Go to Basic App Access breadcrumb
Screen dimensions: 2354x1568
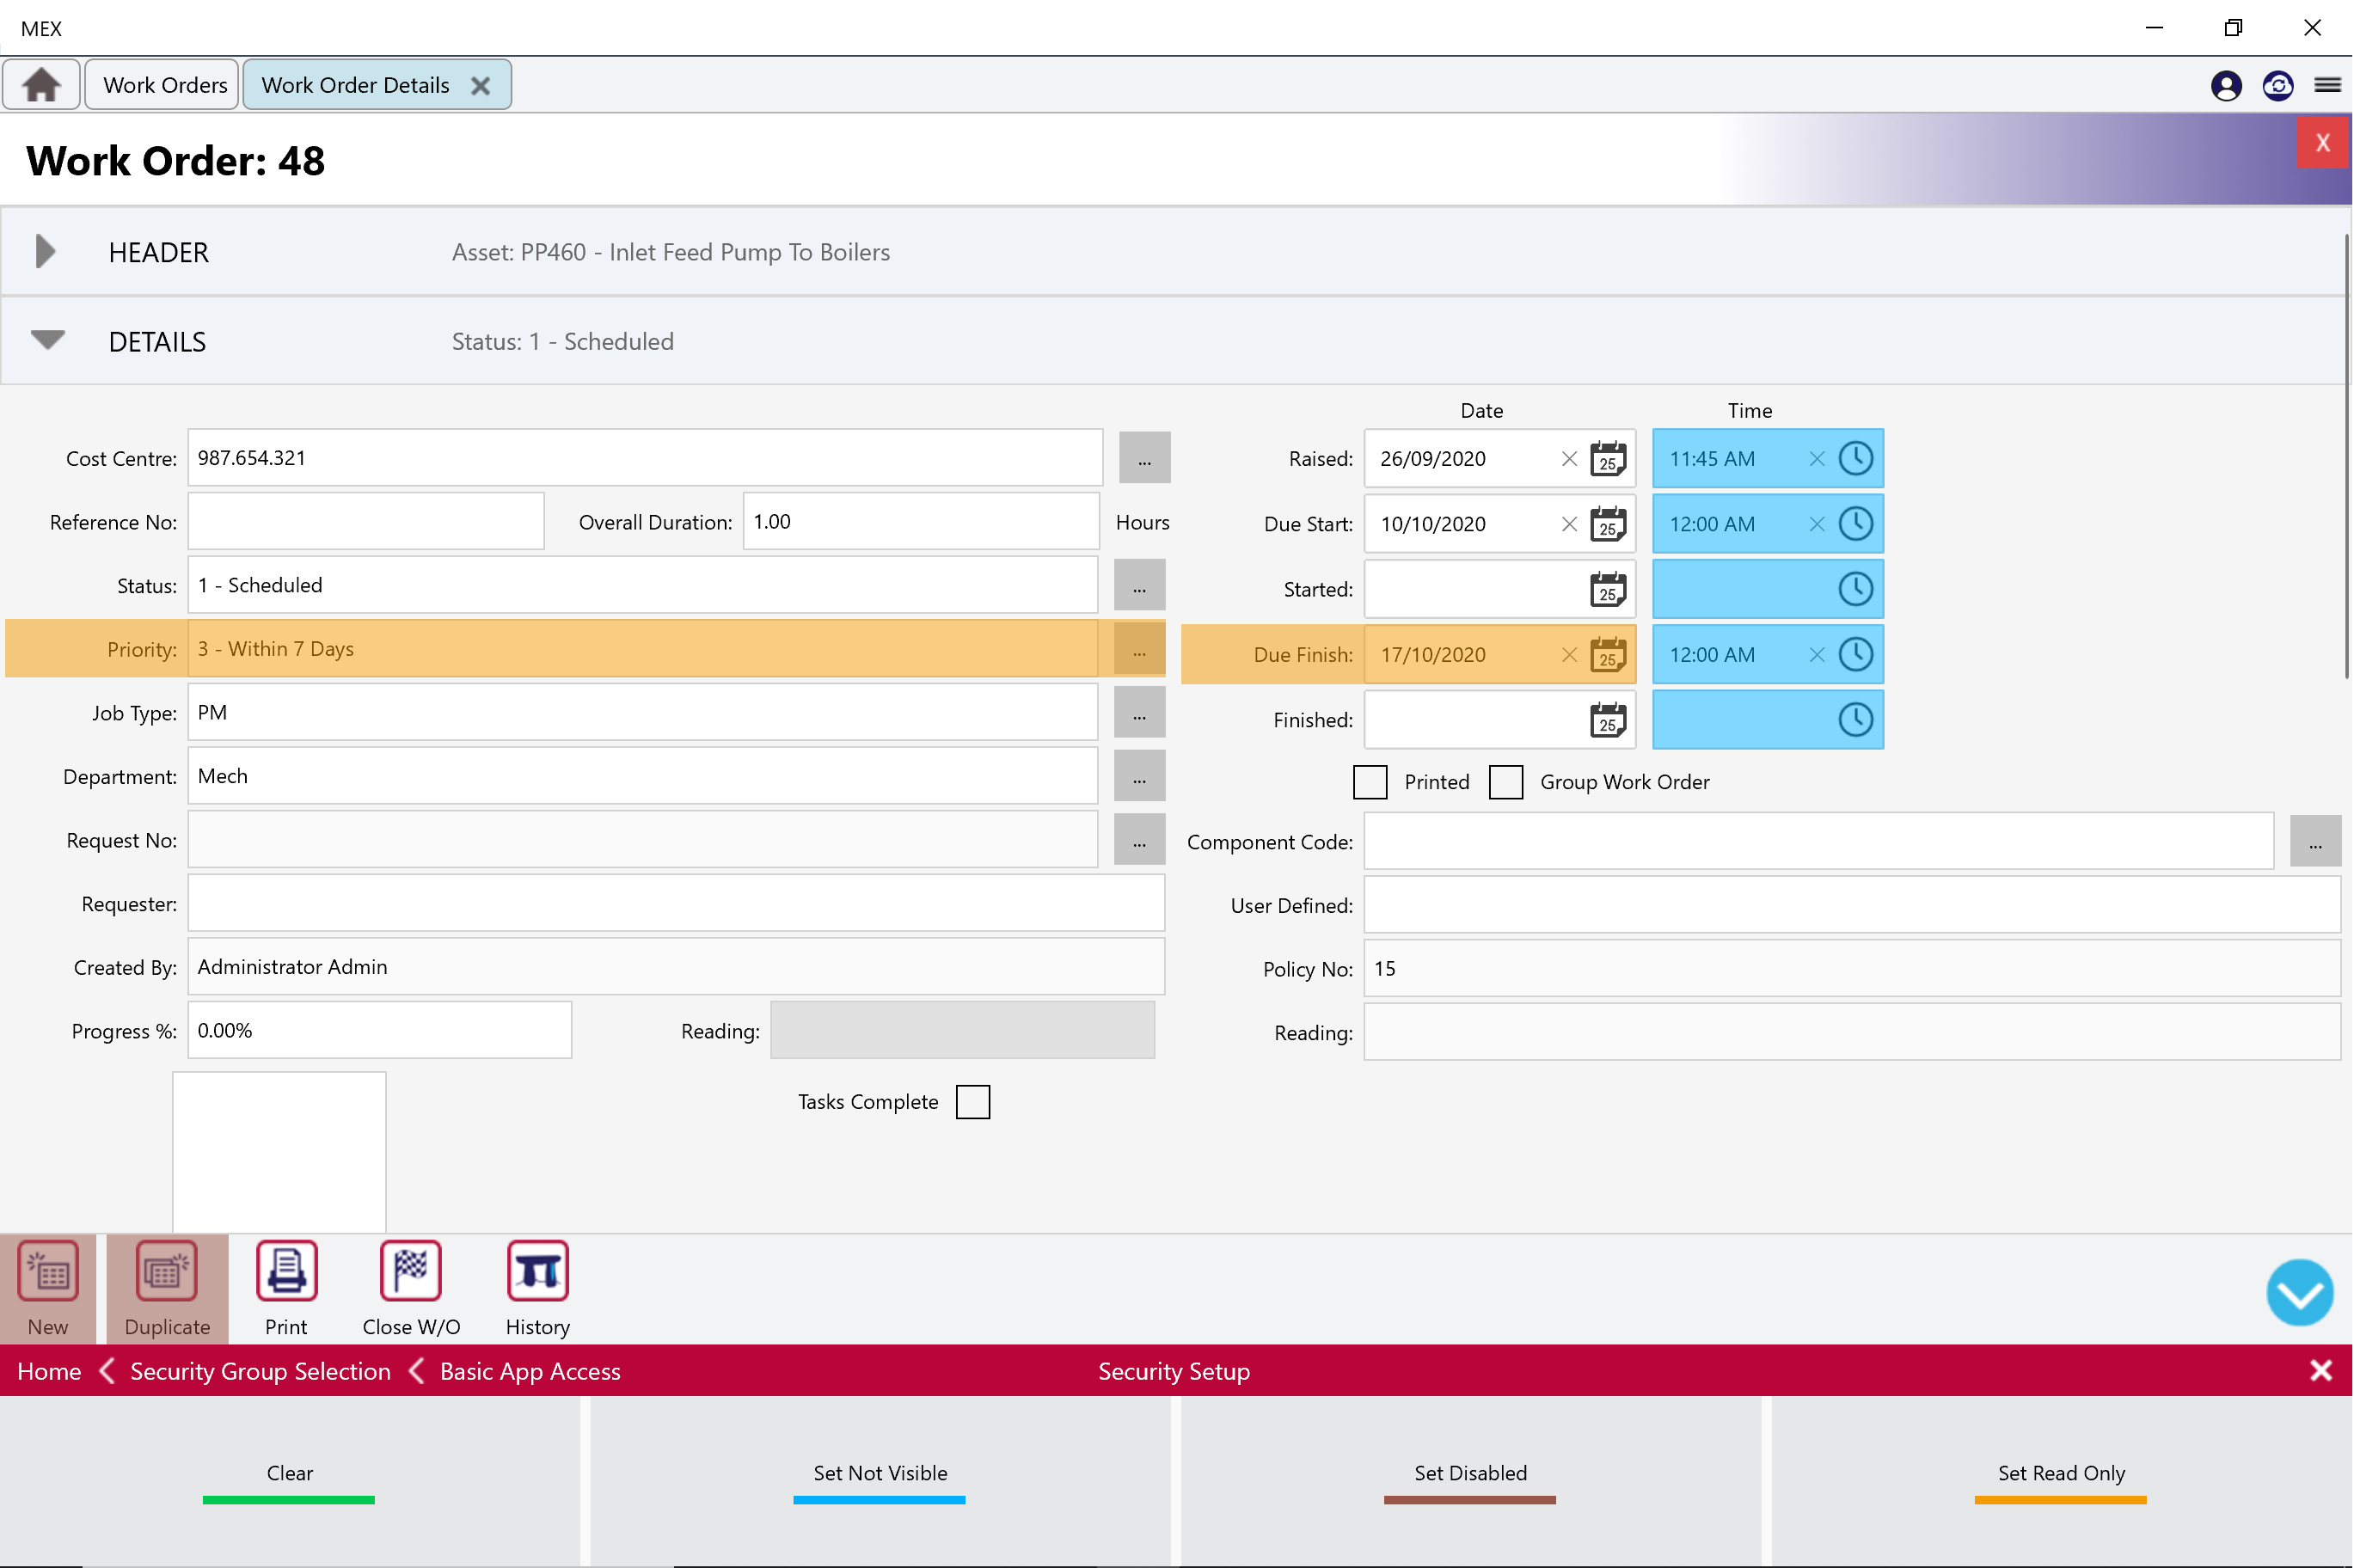click(x=530, y=1372)
